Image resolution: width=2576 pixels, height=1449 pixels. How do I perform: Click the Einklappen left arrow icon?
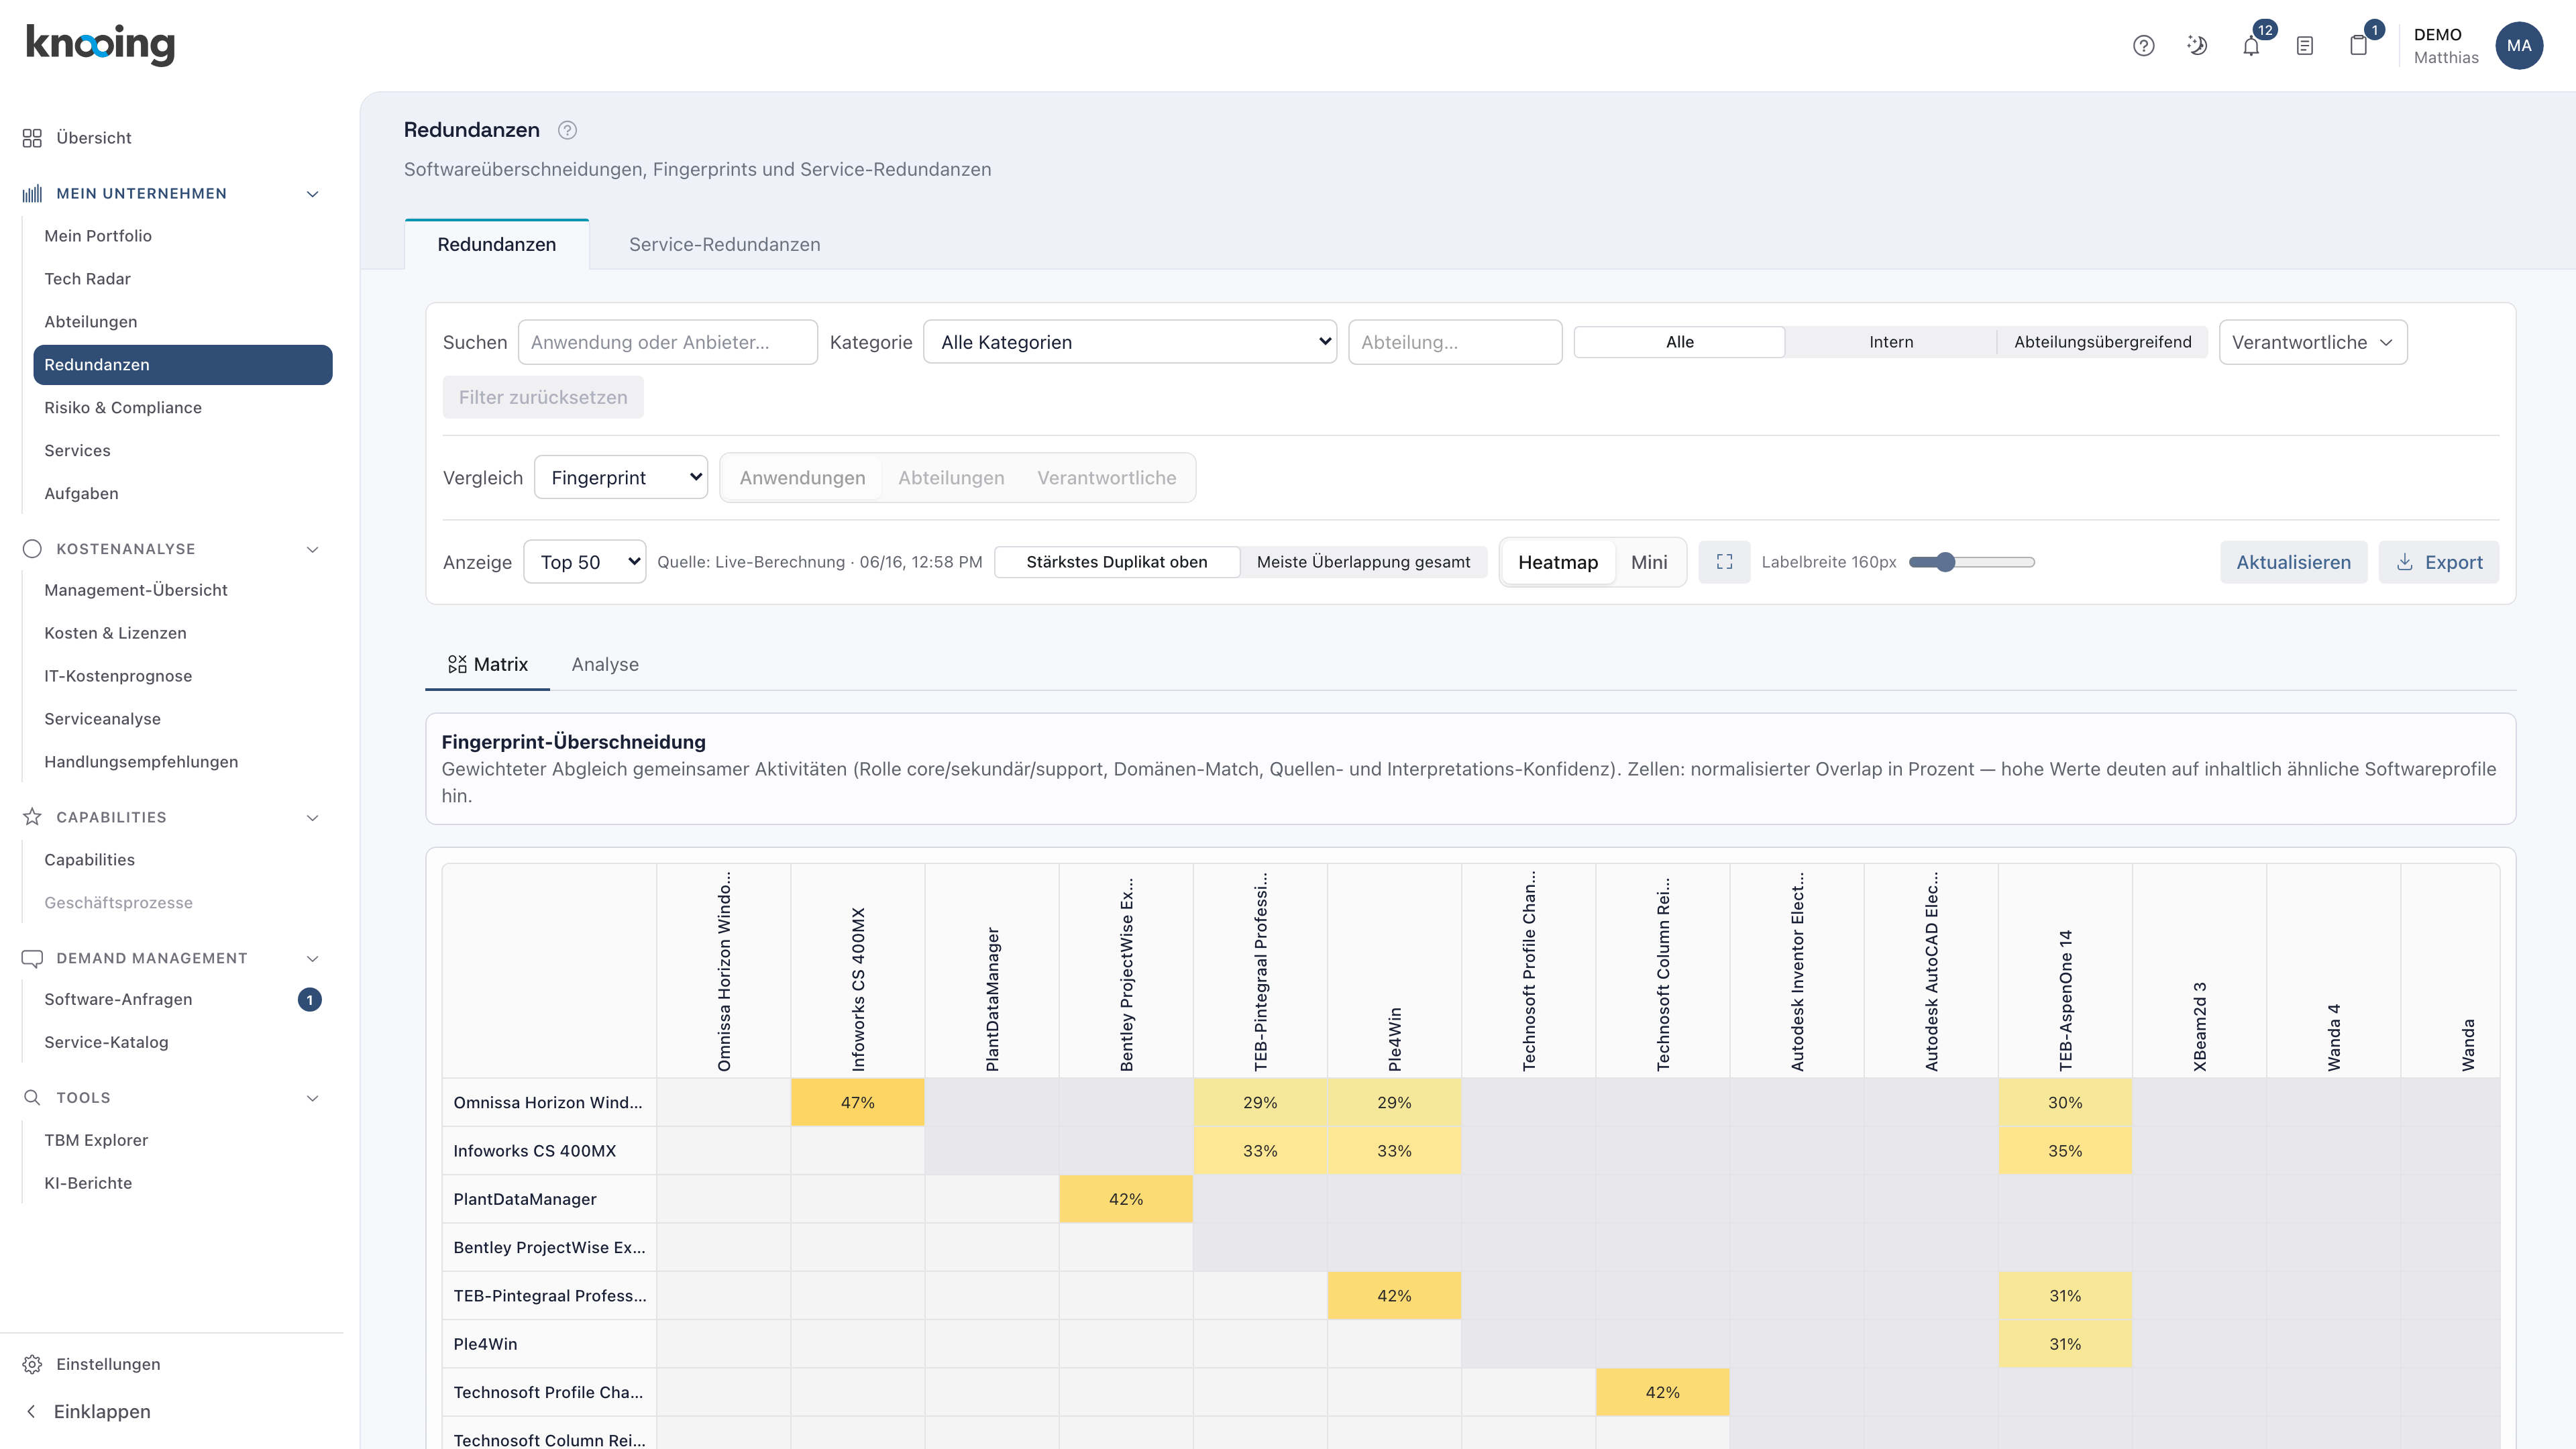(31, 1411)
